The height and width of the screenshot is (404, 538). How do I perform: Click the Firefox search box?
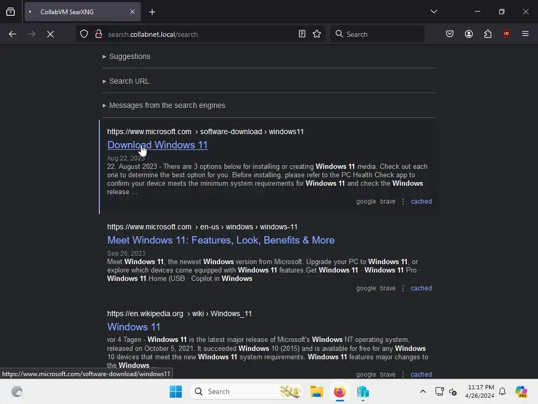pos(377,34)
